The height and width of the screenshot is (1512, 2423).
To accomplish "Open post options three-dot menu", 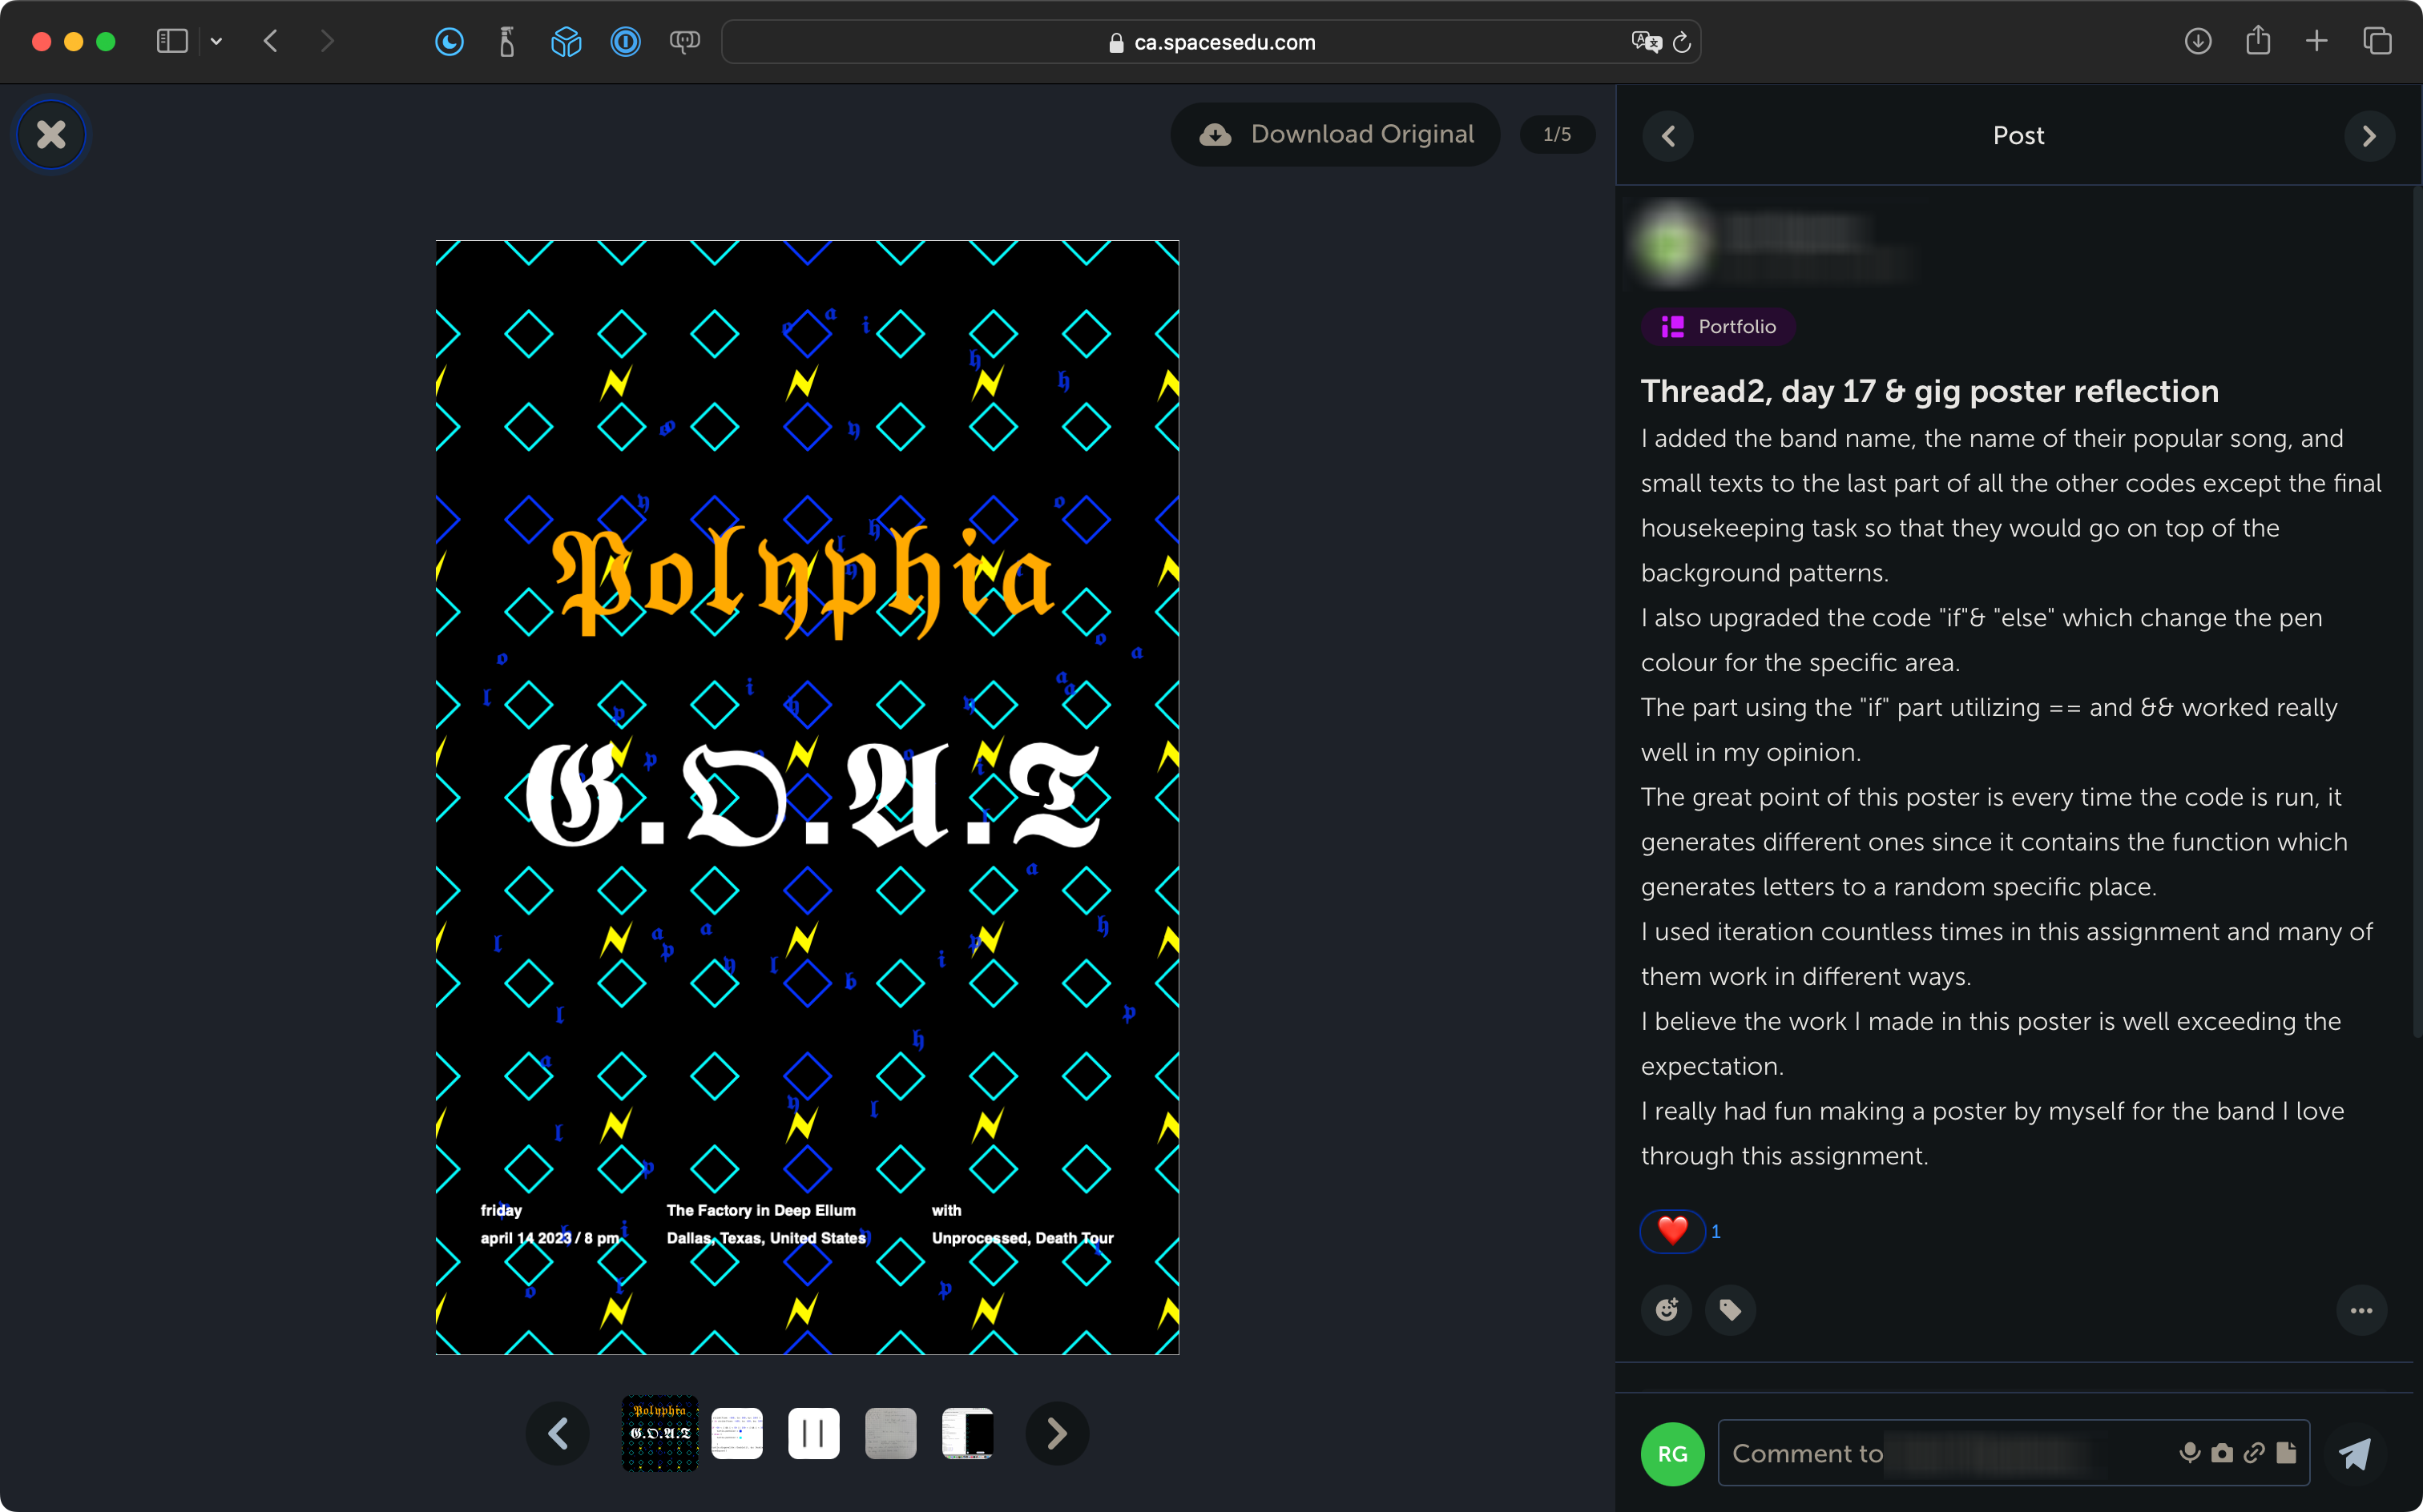I will coord(2361,1310).
